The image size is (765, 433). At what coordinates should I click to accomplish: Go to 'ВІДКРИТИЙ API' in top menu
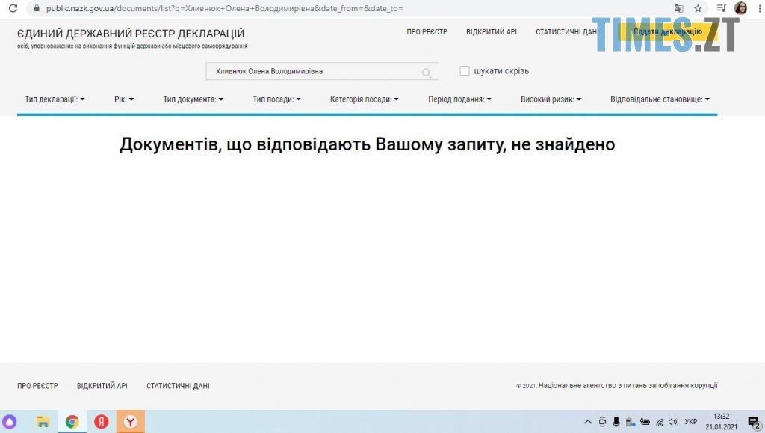(x=491, y=32)
